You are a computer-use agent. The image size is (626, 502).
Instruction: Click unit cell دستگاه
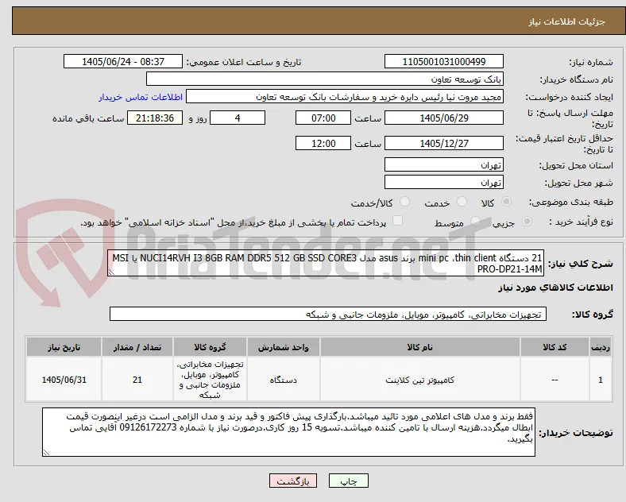coord(283,380)
